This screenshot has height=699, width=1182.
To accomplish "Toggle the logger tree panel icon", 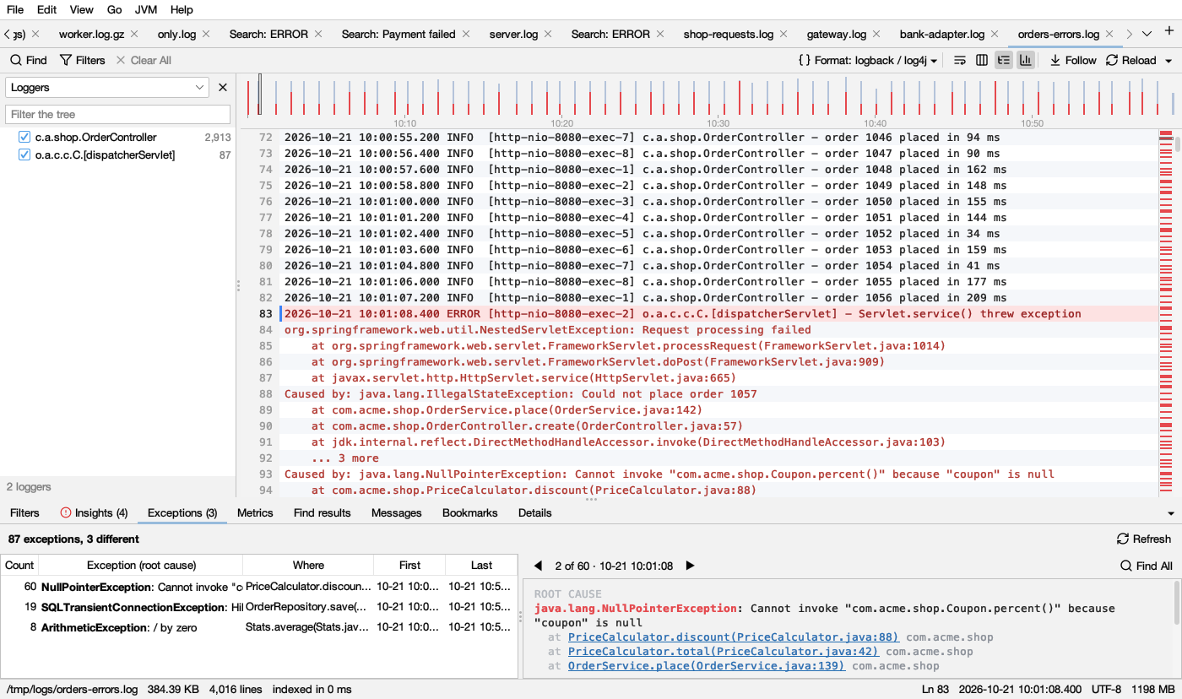I will pos(1004,60).
